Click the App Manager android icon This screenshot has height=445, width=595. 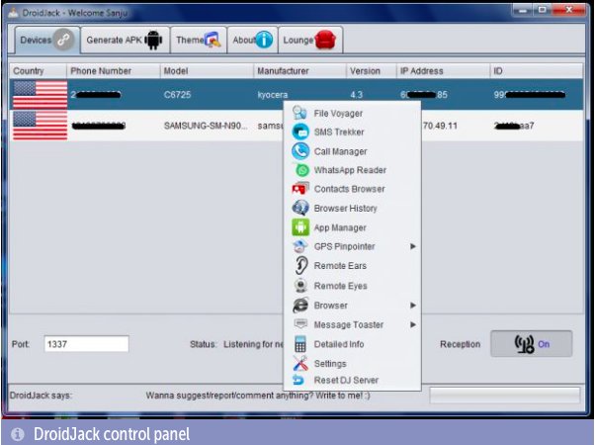[300, 227]
